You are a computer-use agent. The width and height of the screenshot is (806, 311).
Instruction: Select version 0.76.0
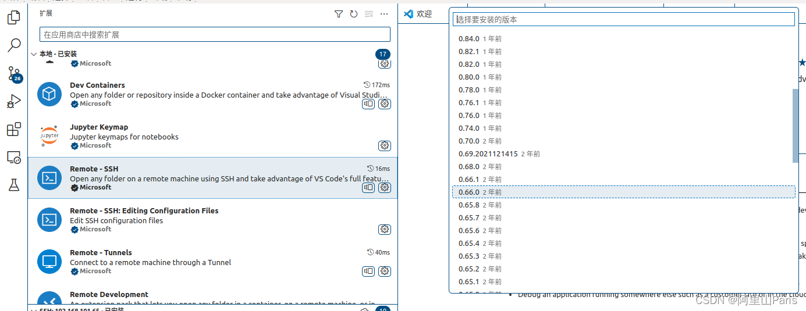(x=623, y=116)
